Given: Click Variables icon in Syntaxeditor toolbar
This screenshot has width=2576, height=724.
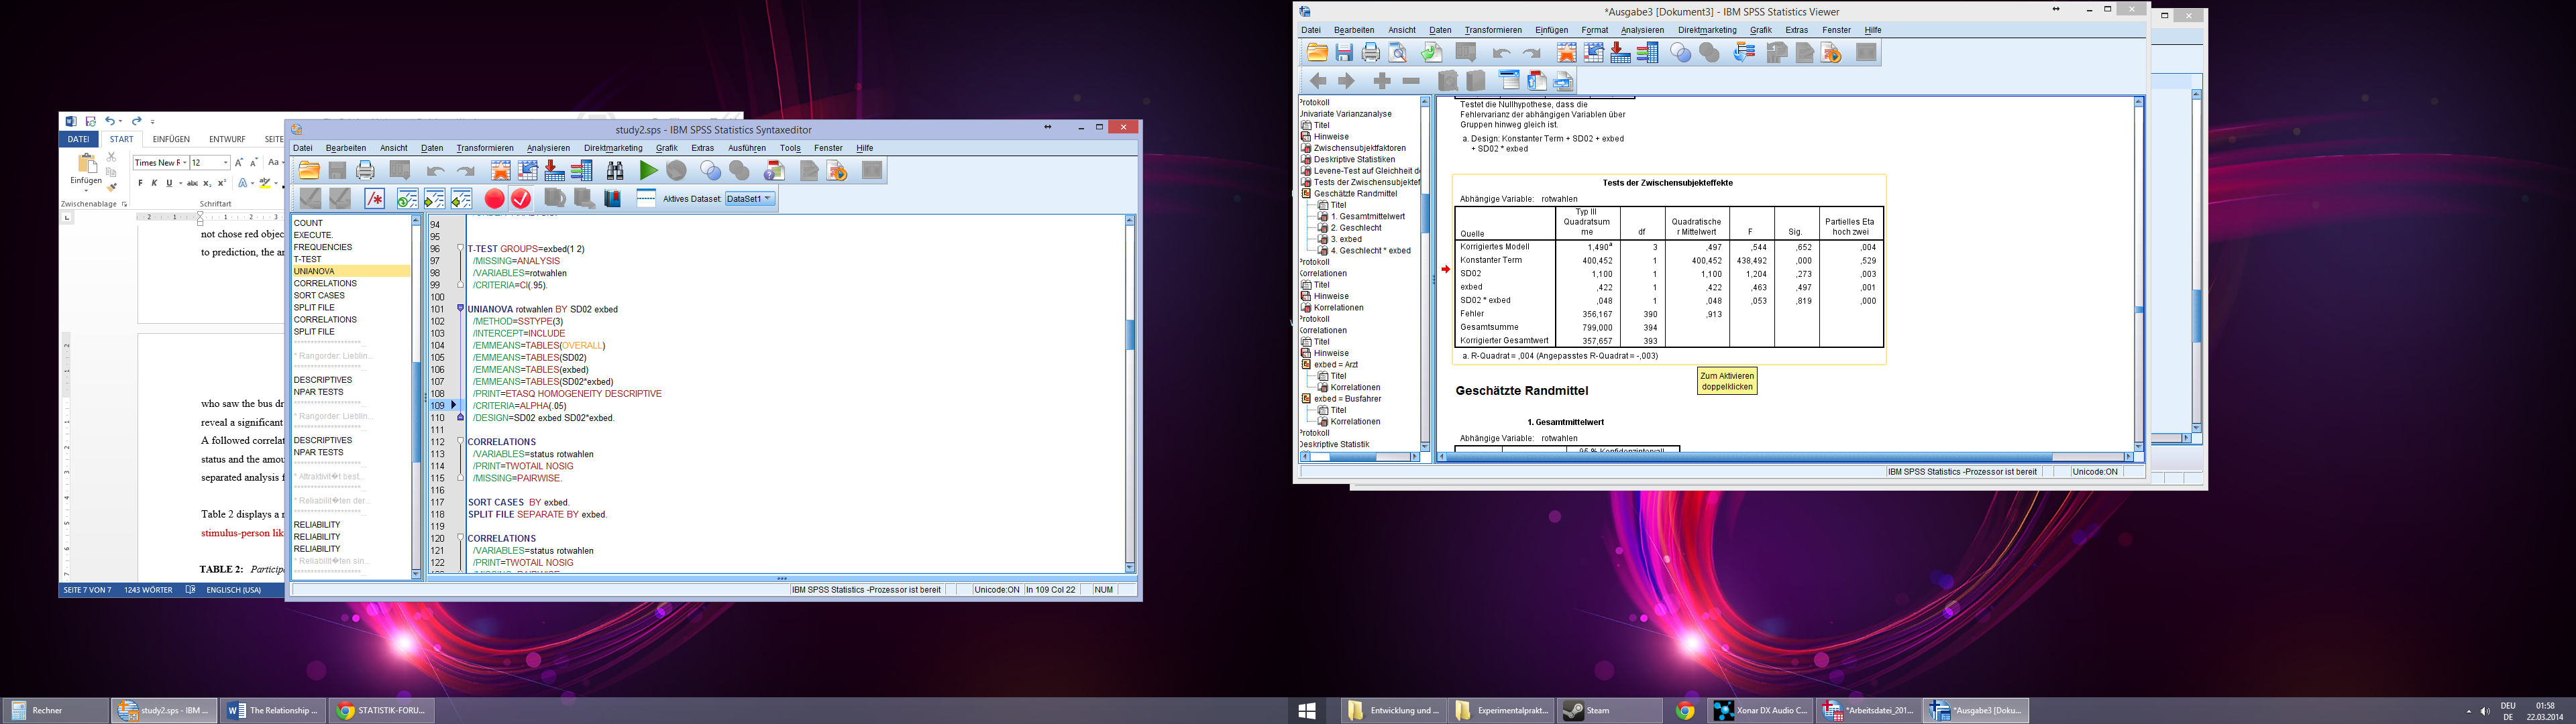Looking at the screenshot, I should [581, 170].
